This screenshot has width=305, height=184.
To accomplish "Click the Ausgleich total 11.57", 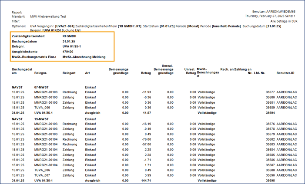I will (x=147, y=113).
